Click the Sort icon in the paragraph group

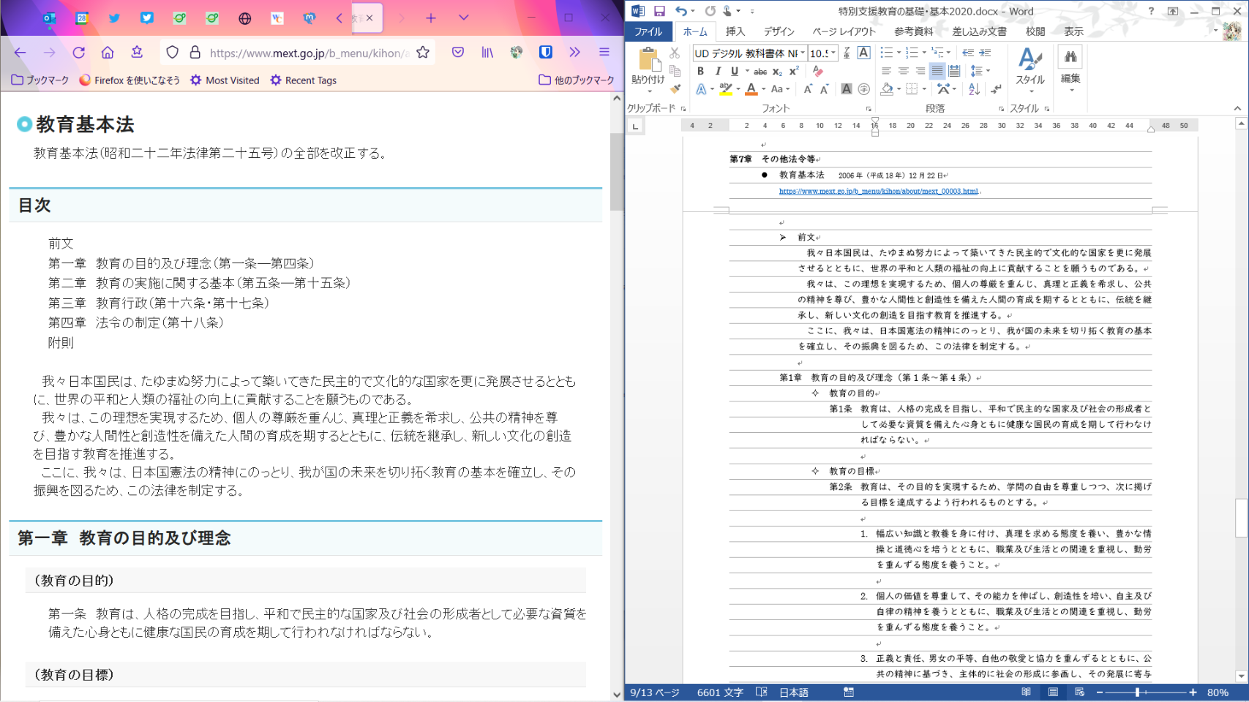(x=974, y=89)
